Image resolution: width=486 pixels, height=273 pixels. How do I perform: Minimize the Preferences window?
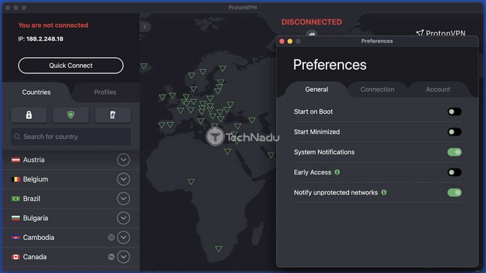point(290,41)
